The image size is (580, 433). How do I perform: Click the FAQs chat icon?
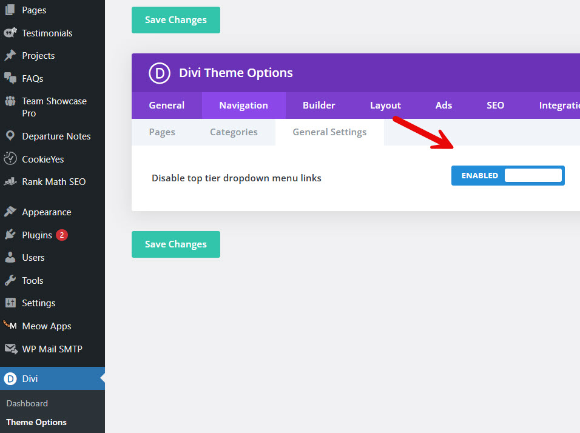click(10, 78)
